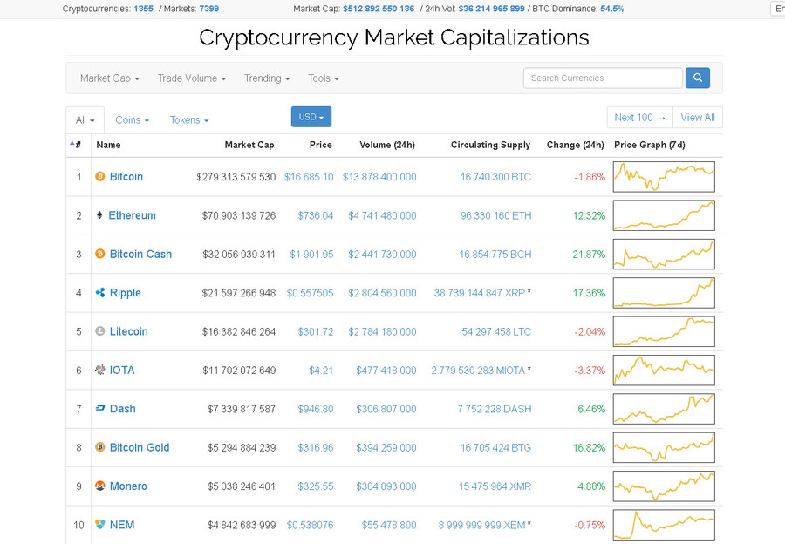Click the Bitcoin coin logo icon
Viewport: 785px width, 544px height.
[x=100, y=176]
